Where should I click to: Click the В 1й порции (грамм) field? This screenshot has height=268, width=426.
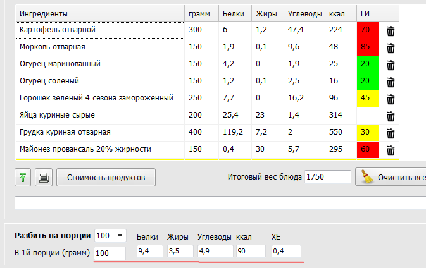click(x=110, y=253)
